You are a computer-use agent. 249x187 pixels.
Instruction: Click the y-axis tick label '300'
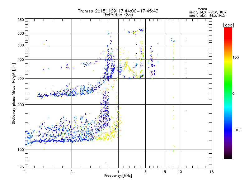(21, 79)
